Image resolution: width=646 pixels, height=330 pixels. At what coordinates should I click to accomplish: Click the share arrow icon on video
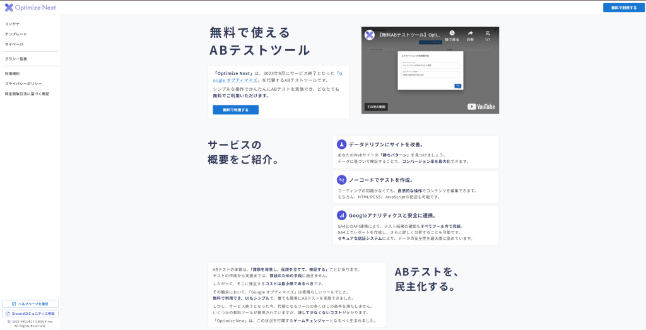(470, 33)
